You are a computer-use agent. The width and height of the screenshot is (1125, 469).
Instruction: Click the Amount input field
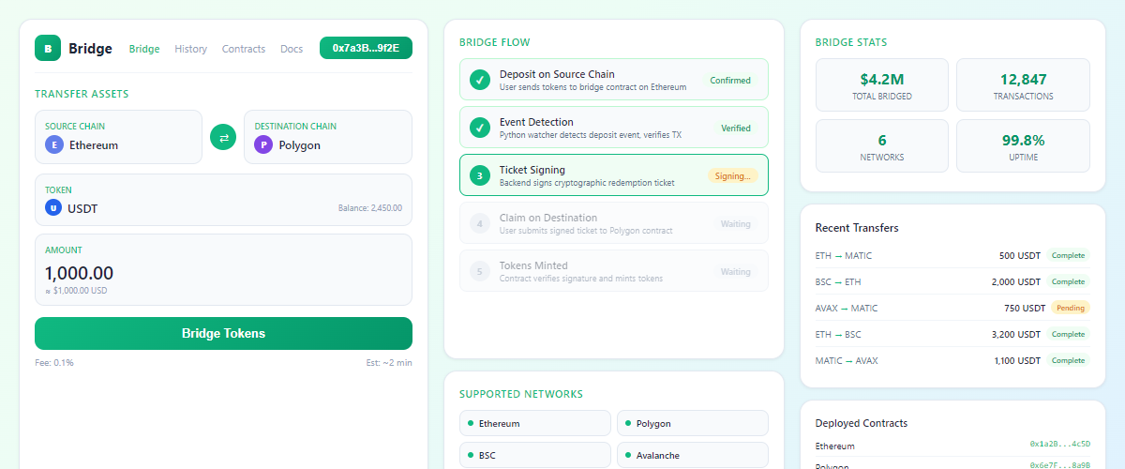[223, 273]
